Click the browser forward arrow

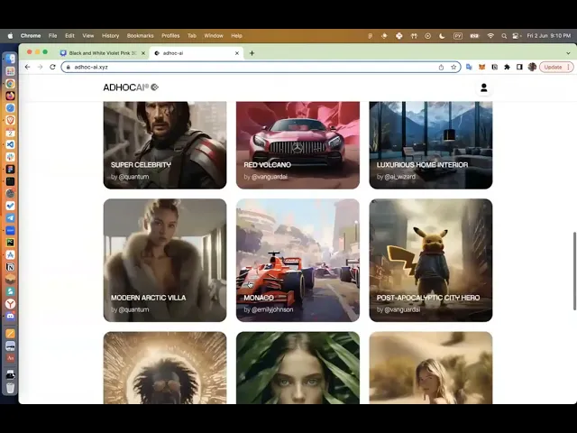click(40, 67)
